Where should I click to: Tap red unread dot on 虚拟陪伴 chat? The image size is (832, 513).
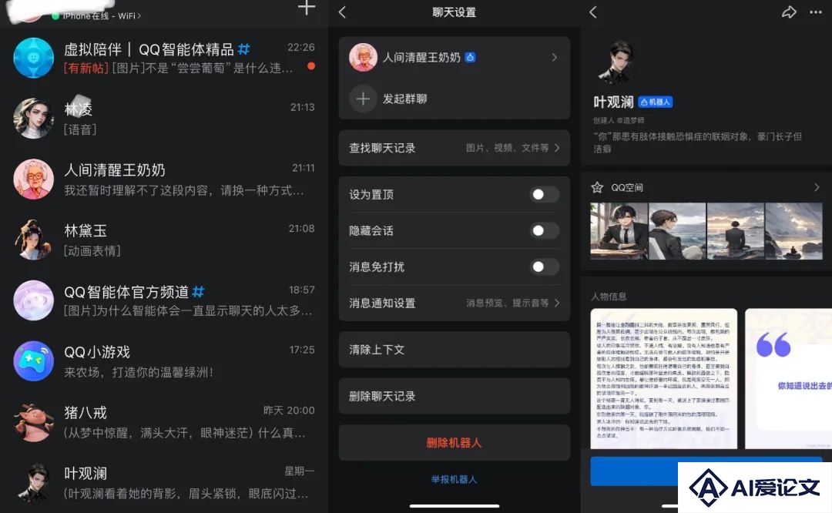click(311, 66)
